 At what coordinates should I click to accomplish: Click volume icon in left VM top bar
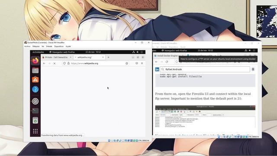pos(138,52)
